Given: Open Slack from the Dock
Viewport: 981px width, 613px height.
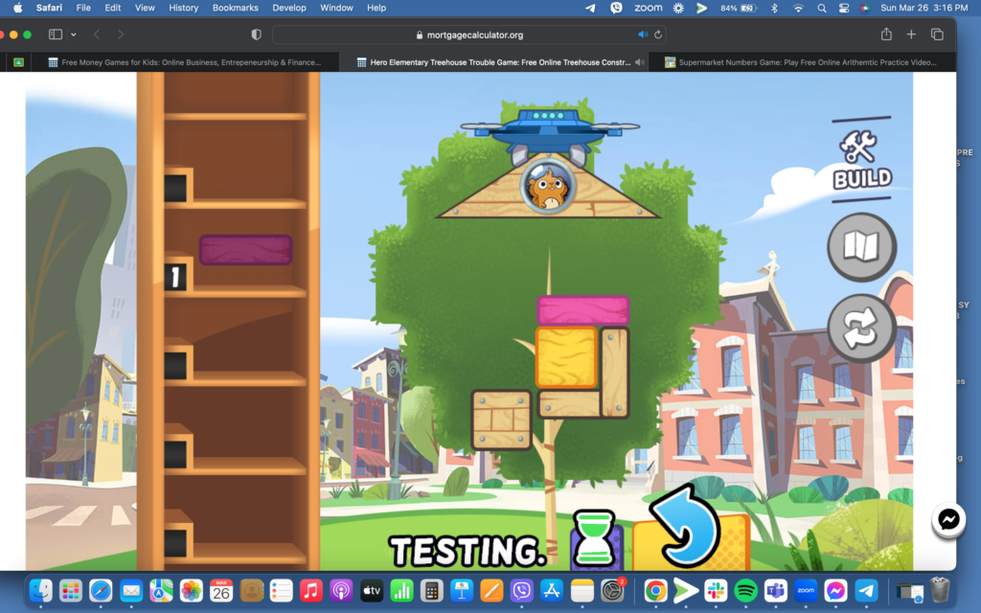Looking at the screenshot, I should [x=716, y=590].
